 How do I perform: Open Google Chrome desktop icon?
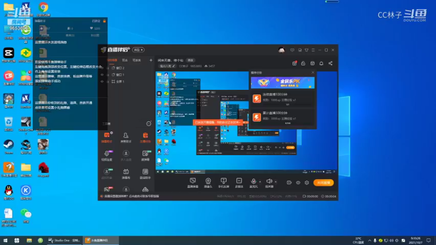[43, 9]
